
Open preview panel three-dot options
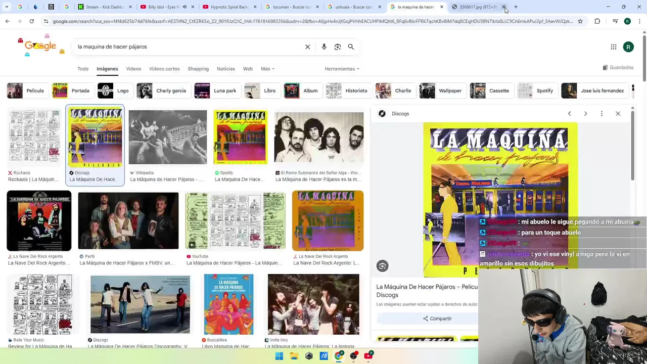point(602,114)
